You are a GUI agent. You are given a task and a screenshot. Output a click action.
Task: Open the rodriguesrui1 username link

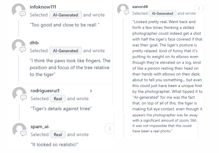click(45, 91)
